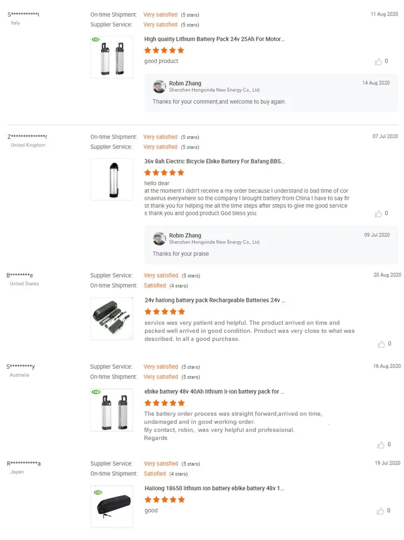View the 24v hailong battery pack image
Screen dimensions: 404x540
point(112,318)
